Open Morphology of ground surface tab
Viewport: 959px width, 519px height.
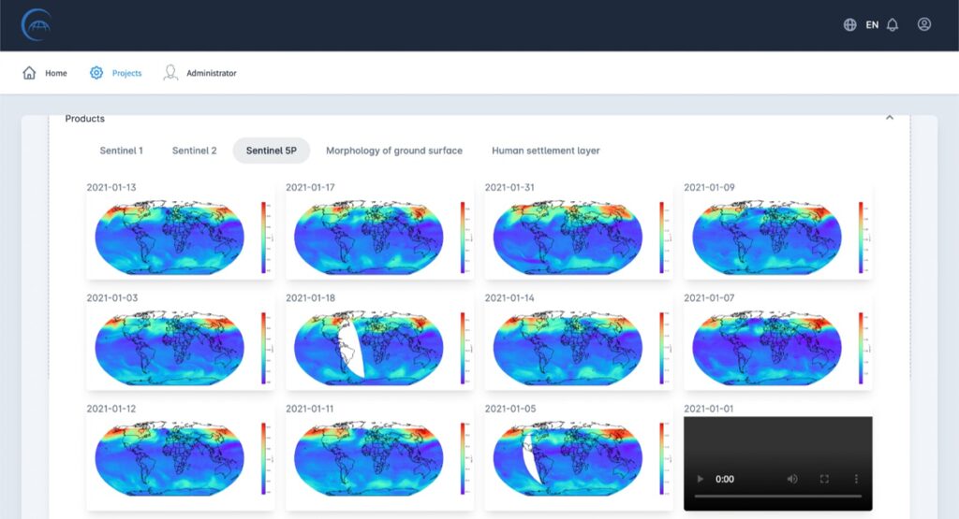click(394, 151)
